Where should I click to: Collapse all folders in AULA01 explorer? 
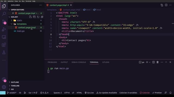pyautogui.click(x=42, y=17)
